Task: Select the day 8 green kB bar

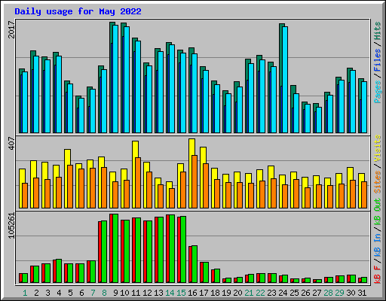Action: point(104,252)
